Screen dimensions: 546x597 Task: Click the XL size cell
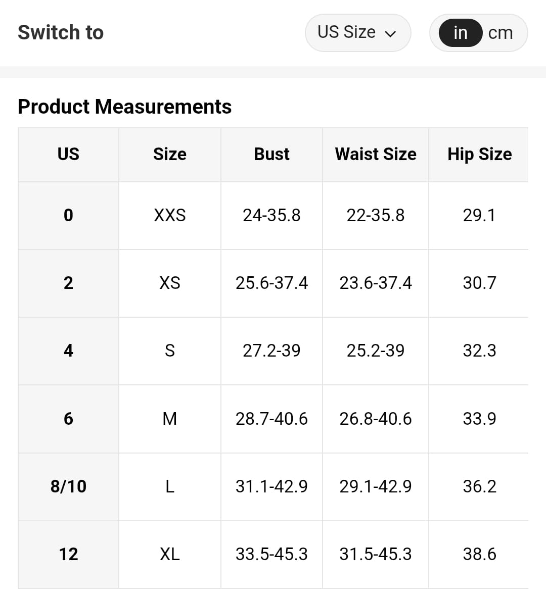click(x=170, y=554)
